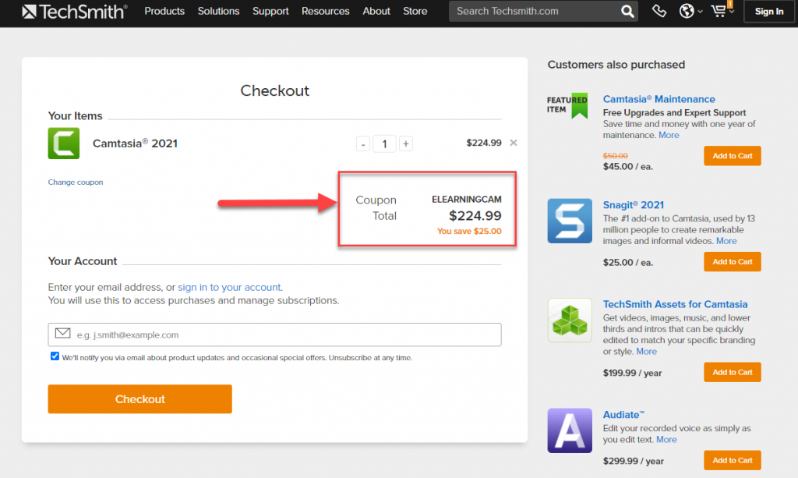Add TechSmith Assets for Camtasia to cart
The image size is (798, 478).
pos(733,372)
